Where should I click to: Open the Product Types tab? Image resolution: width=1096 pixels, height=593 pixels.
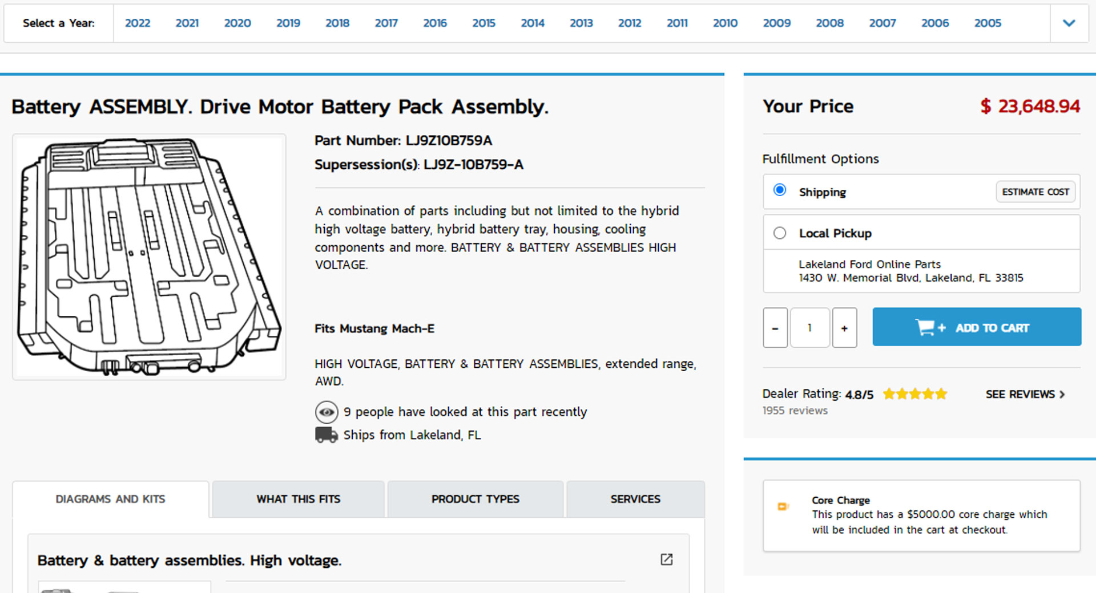[x=475, y=499]
